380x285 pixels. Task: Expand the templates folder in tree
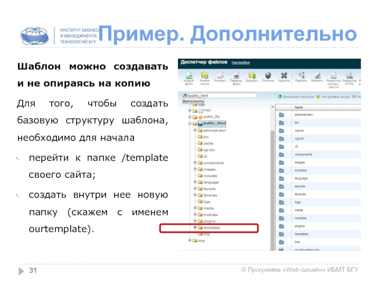[195, 228]
